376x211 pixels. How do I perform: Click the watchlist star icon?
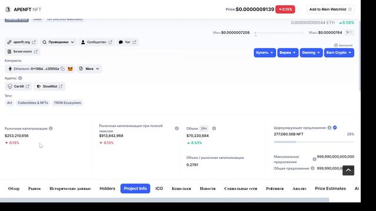pyautogui.click(x=350, y=9)
